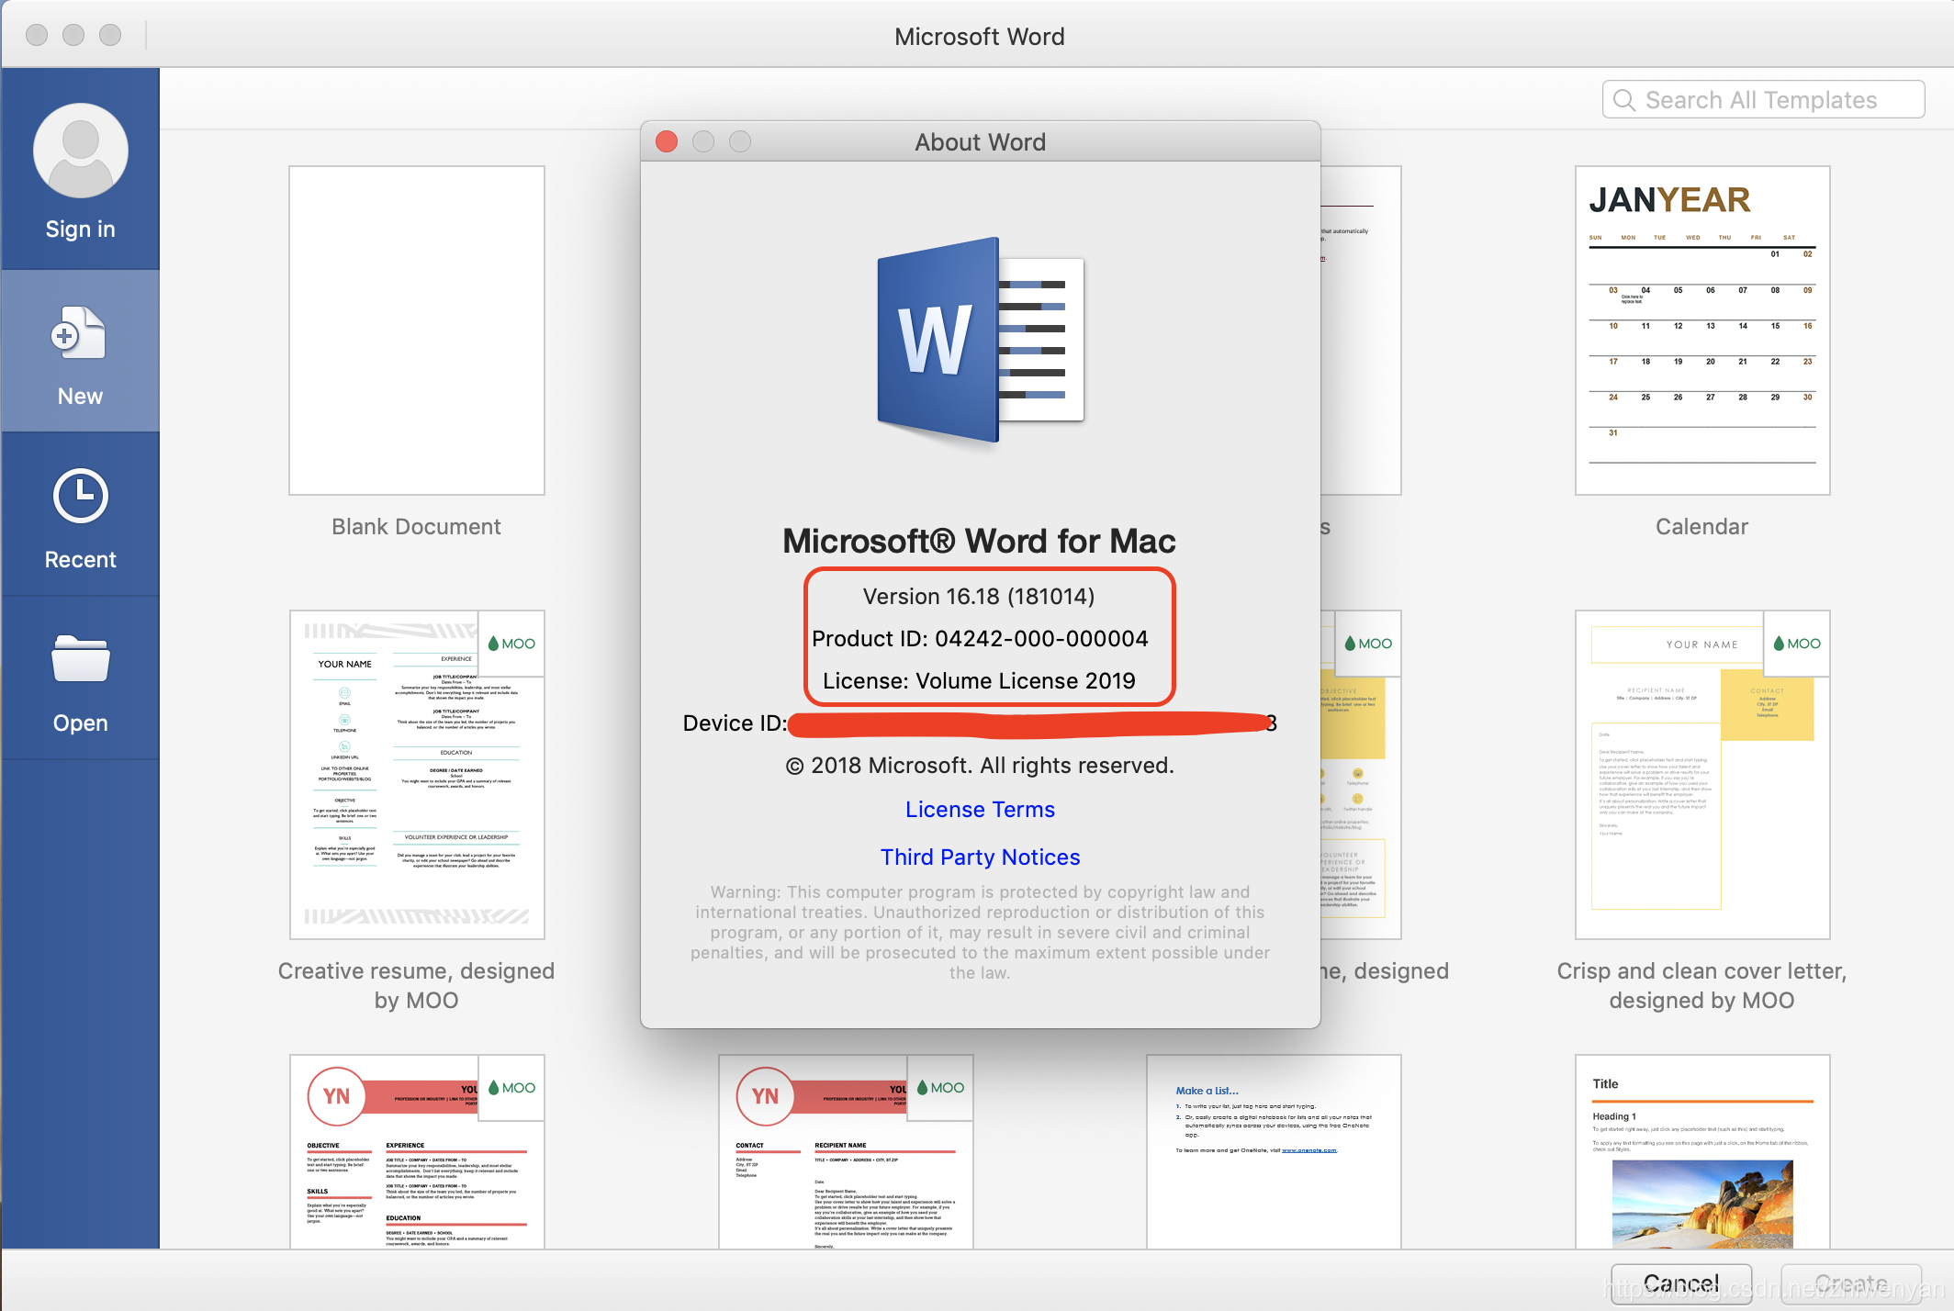Viewport: 1954px width, 1311px height.
Task: Click the Create button
Action: click(x=1851, y=1283)
